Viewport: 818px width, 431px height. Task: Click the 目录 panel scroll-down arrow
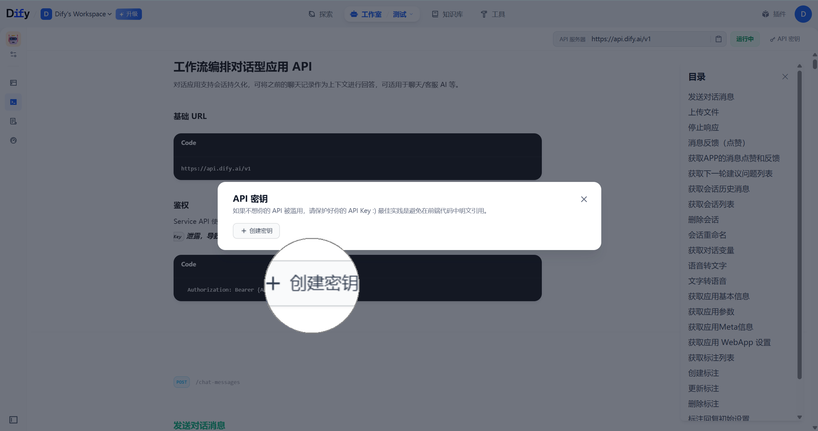point(799,417)
